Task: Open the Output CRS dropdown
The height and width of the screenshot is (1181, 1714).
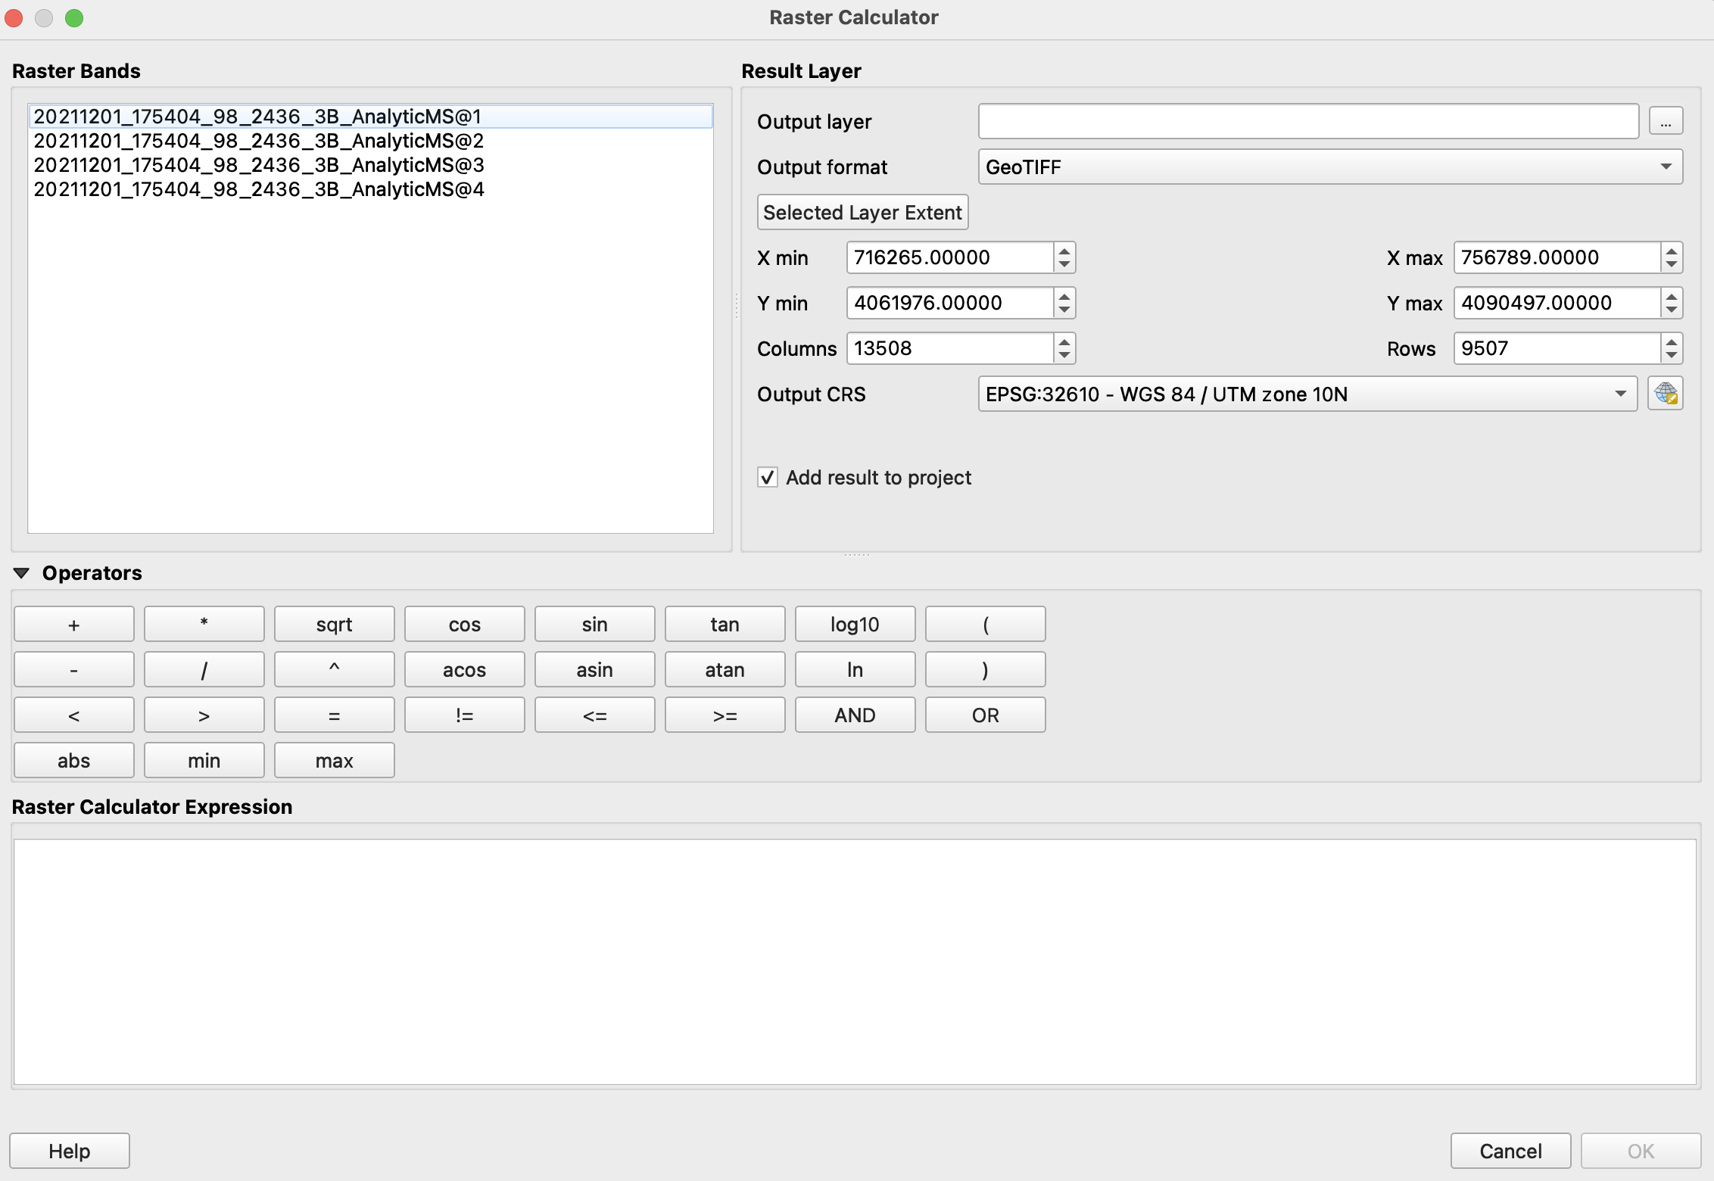Action: tap(1307, 394)
